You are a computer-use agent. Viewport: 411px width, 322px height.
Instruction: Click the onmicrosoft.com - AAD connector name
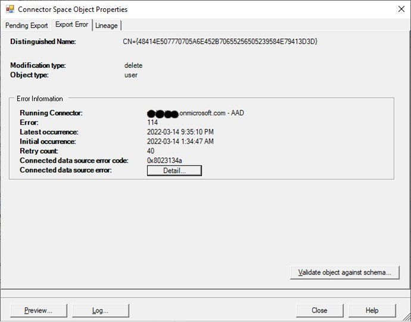click(195, 113)
